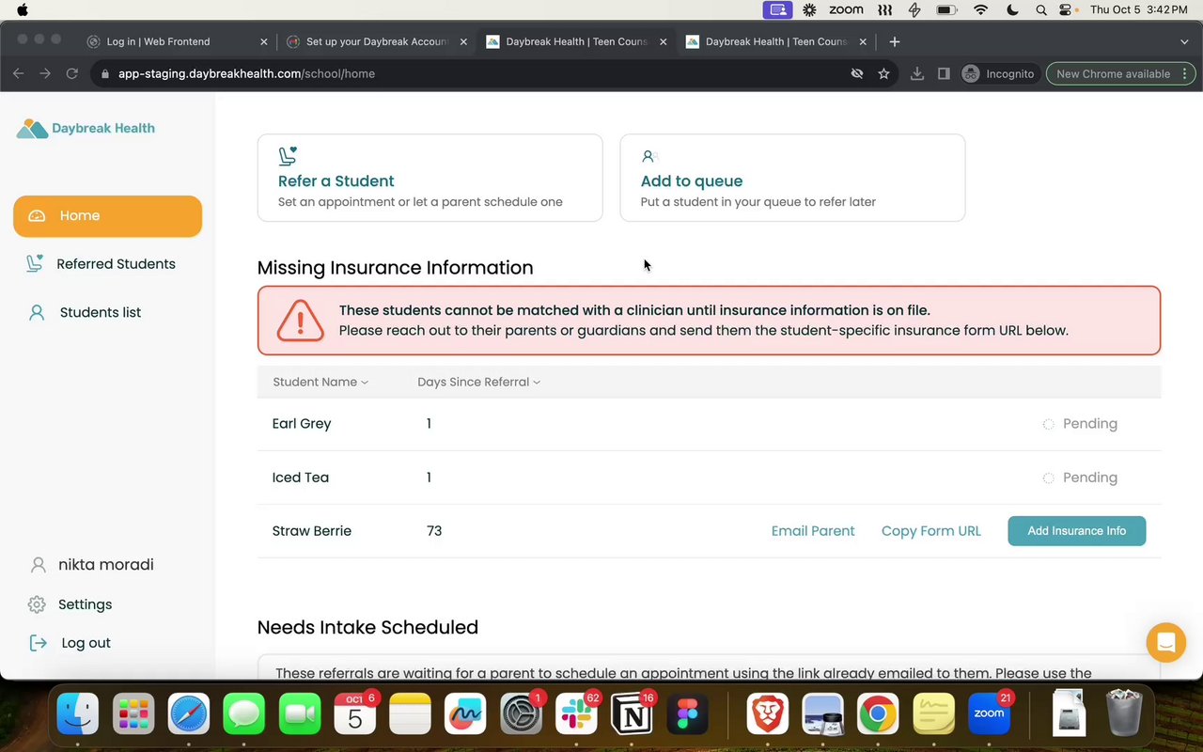
Task: Toggle the Chrome side panel icon
Action: tap(944, 73)
